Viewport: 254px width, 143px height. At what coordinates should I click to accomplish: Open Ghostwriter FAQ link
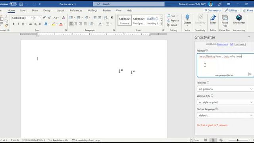[x=231, y=44]
